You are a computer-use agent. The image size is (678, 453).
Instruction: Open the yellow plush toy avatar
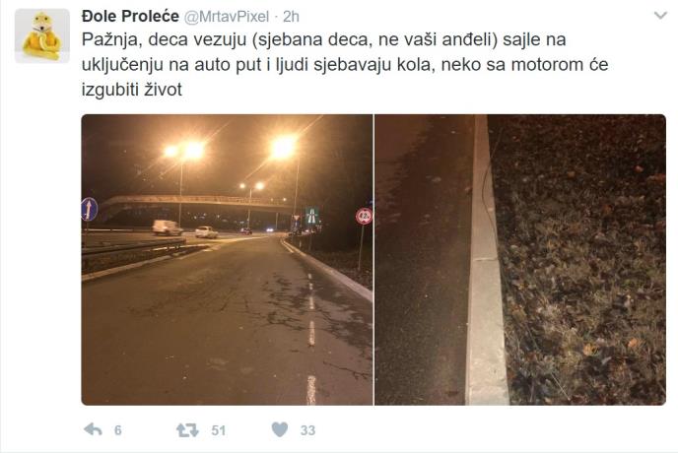pos(42,36)
